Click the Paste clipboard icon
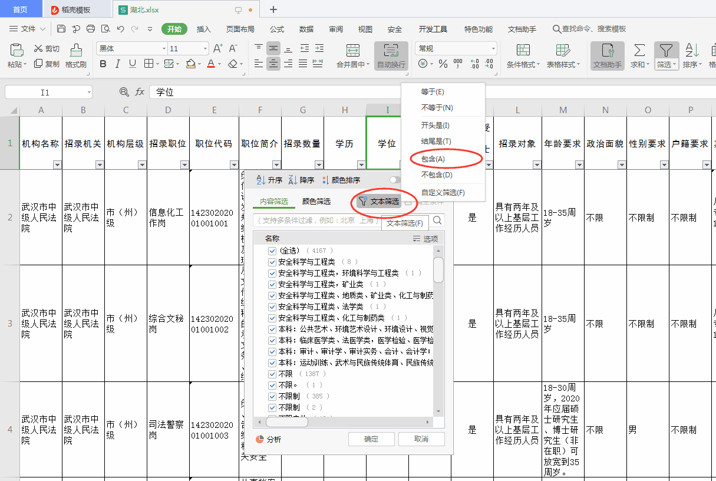This screenshot has width=716, height=481. [x=17, y=50]
